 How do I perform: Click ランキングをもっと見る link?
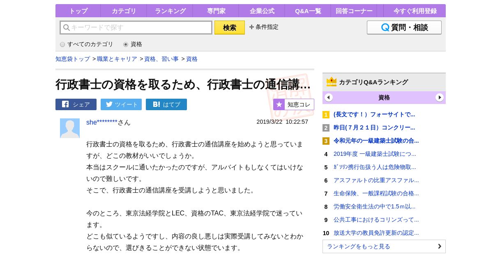[384, 246]
